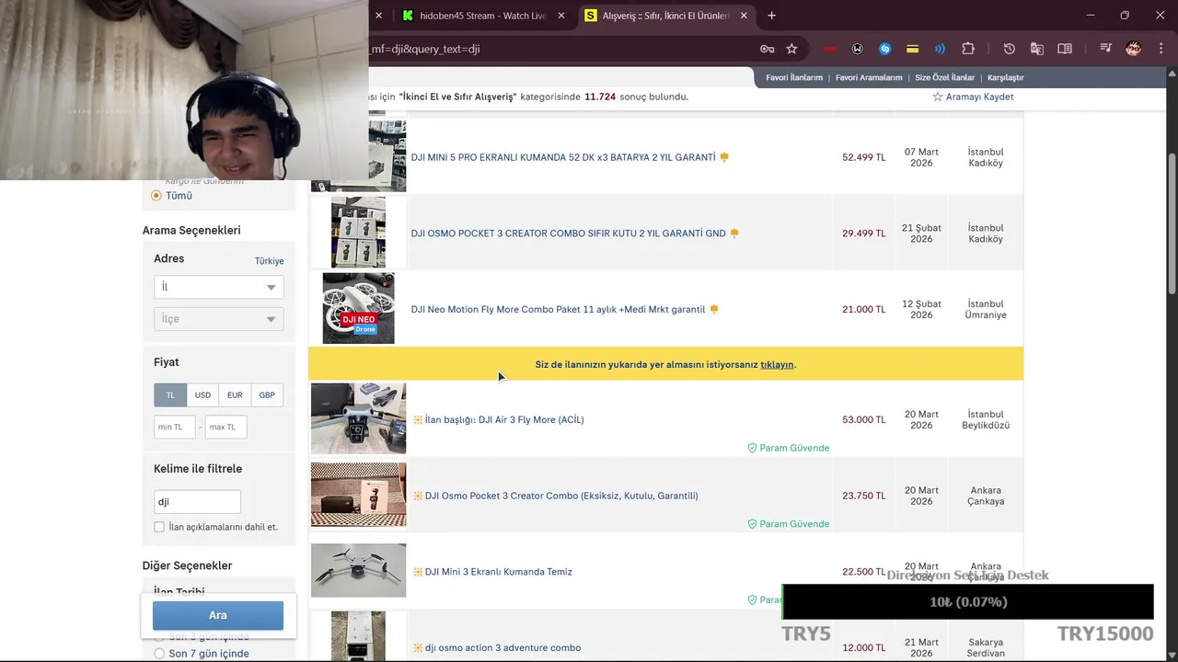This screenshot has width=1178, height=662.
Task: Open the DJI Mini 3 drone thumbnail
Action: [x=358, y=570]
